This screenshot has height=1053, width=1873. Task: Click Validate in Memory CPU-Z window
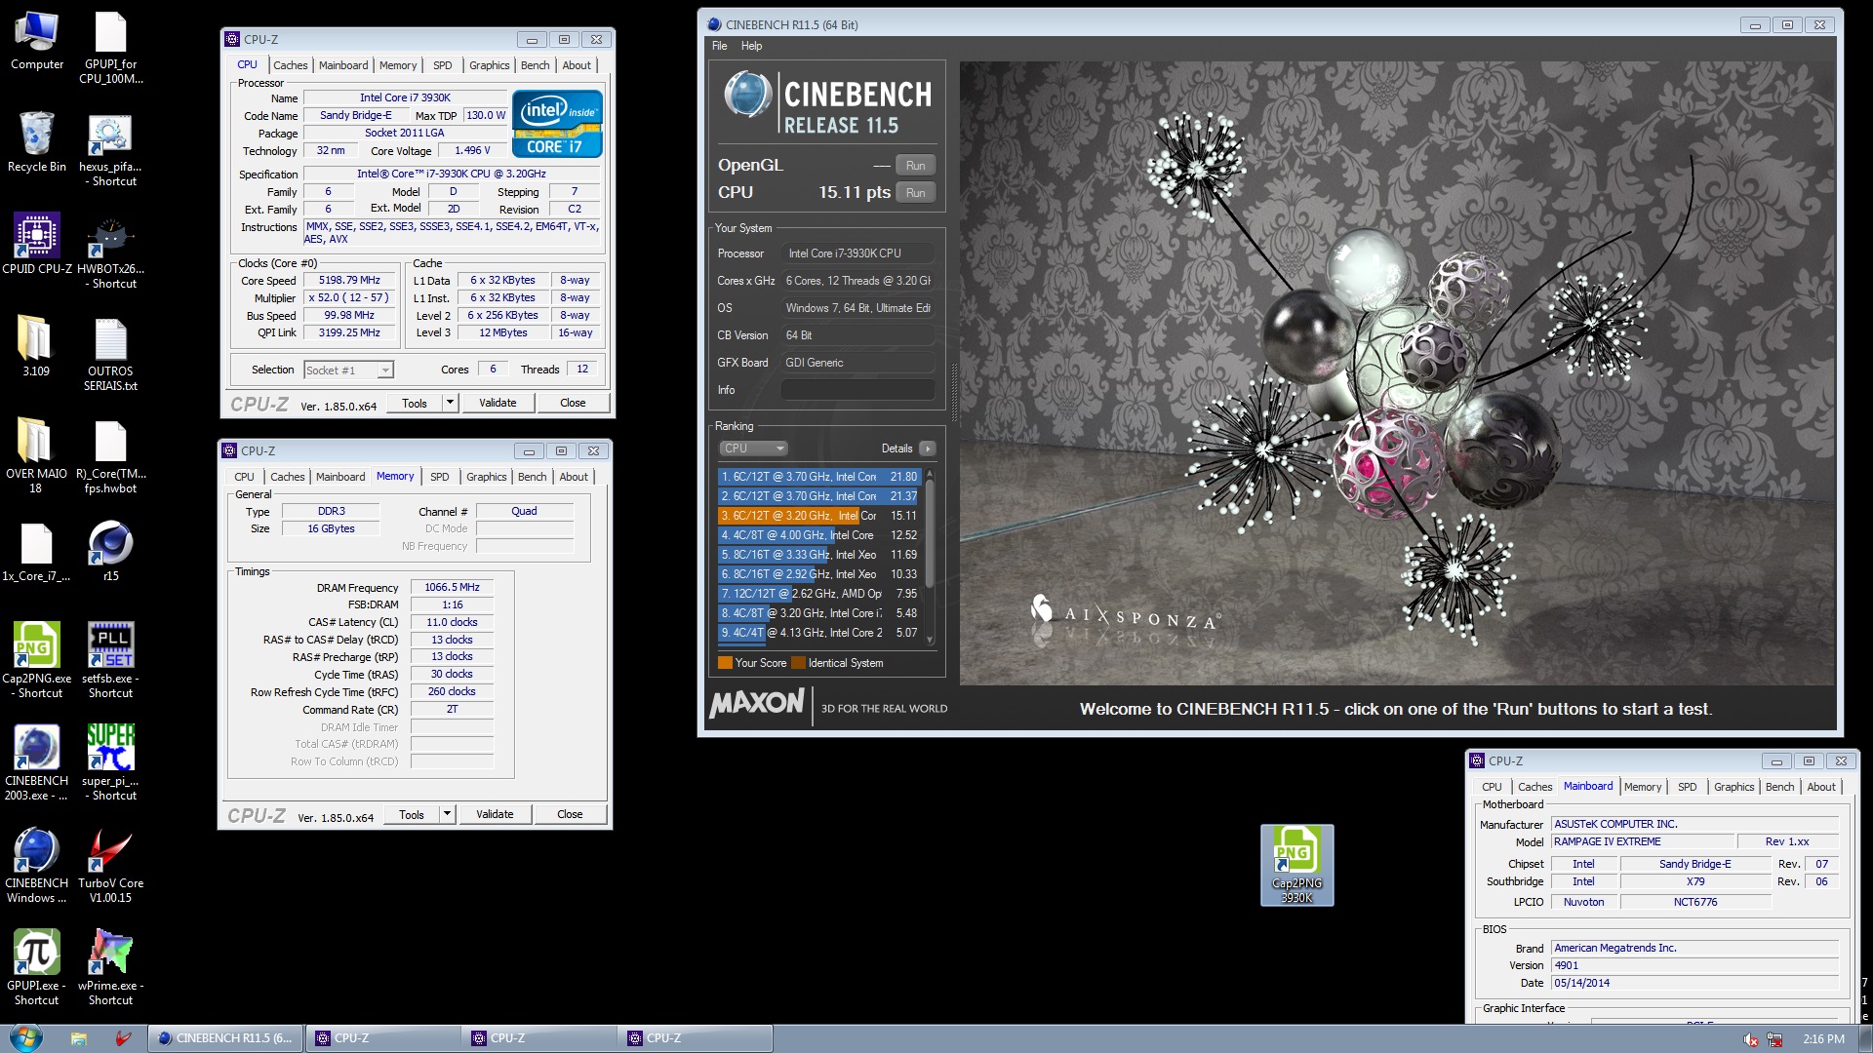[495, 814]
